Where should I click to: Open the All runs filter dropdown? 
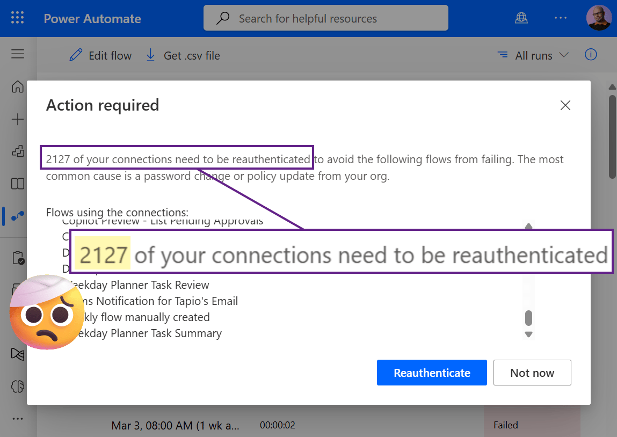pos(533,55)
